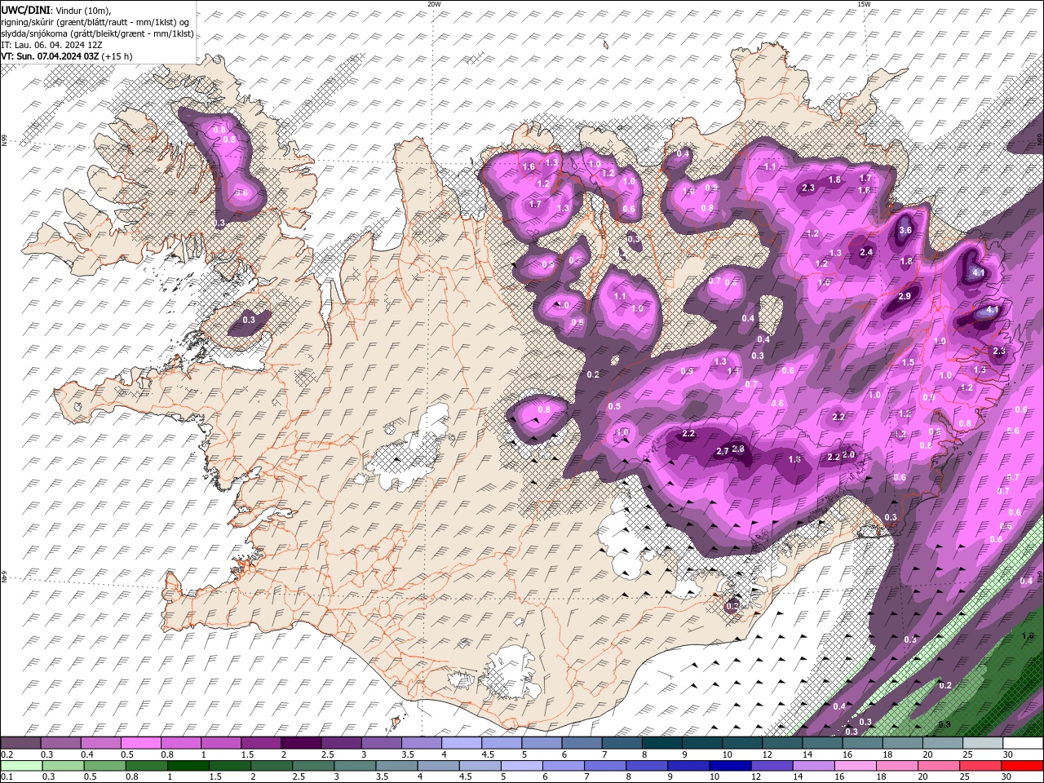Select the bright pink swatch above upper label 0.5

(140, 743)
